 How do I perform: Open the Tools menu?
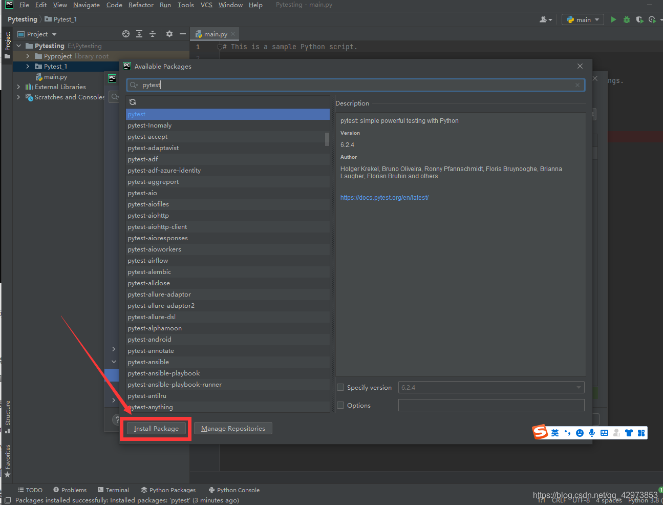click(x=186, y=5)
